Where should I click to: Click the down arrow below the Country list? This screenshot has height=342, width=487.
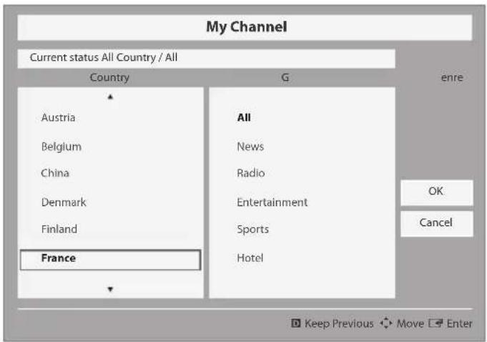pyautogui.click(x=110, y=289)
